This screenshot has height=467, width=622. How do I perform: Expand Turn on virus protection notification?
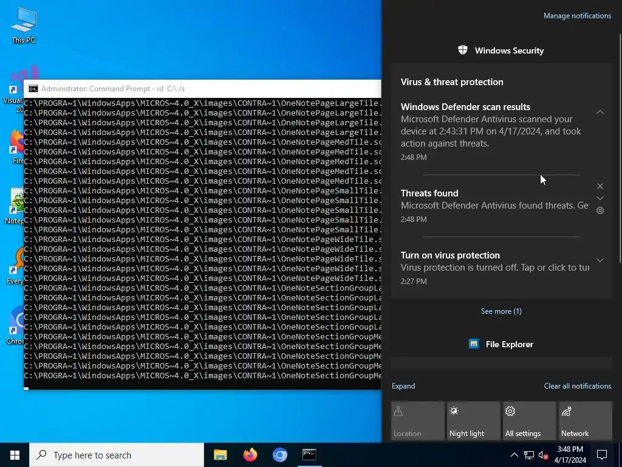tap(600, 260)
